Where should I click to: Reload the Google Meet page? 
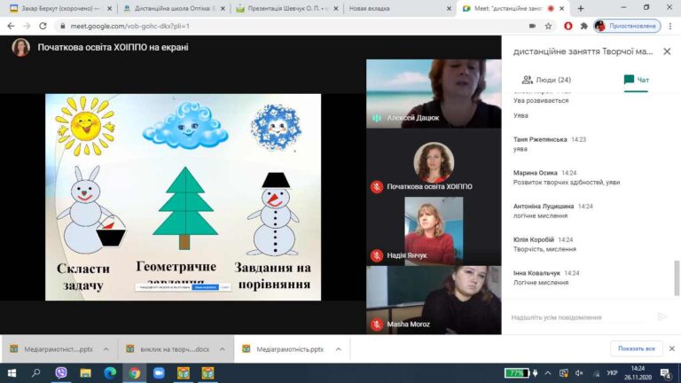[43, 26]
